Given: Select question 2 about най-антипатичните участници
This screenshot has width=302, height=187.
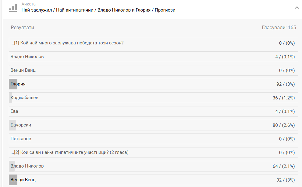Looking at the screenshot, I should pos(69,152).
